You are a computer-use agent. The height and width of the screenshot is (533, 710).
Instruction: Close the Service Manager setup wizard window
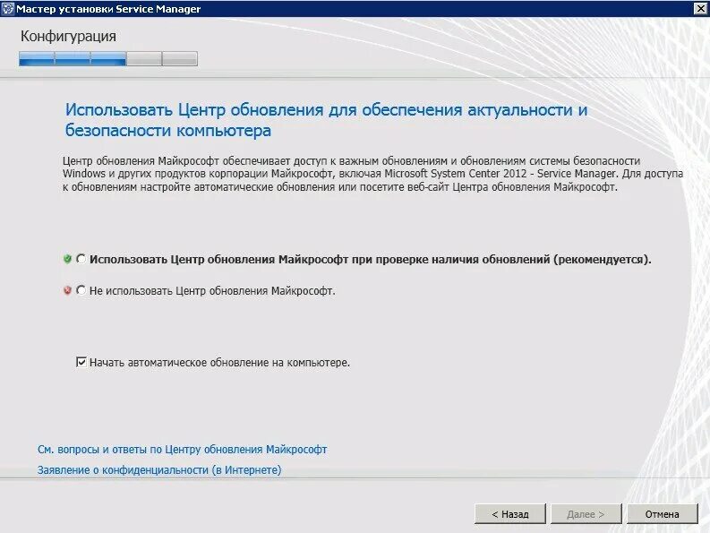click(700, 9)
